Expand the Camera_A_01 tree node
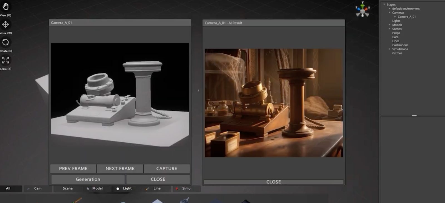 pyautogui.click(x=395, y=17)
